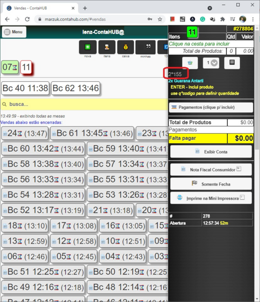260x302 pixels.
Task: Click Pagamentos (clique p/ incluir)
Action: coord(211,107)
